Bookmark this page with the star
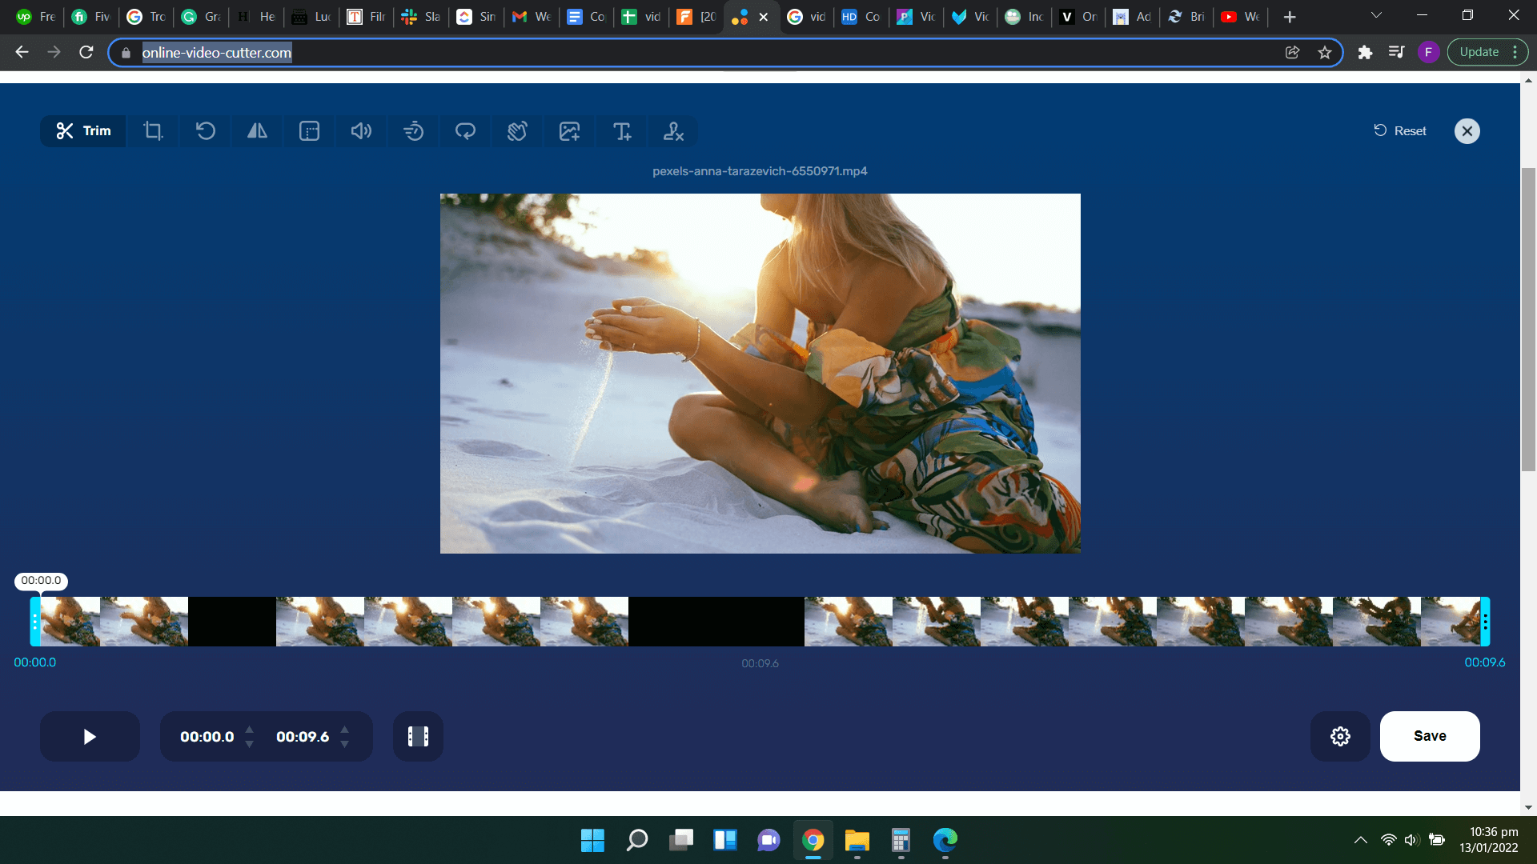 (1325, 53)
